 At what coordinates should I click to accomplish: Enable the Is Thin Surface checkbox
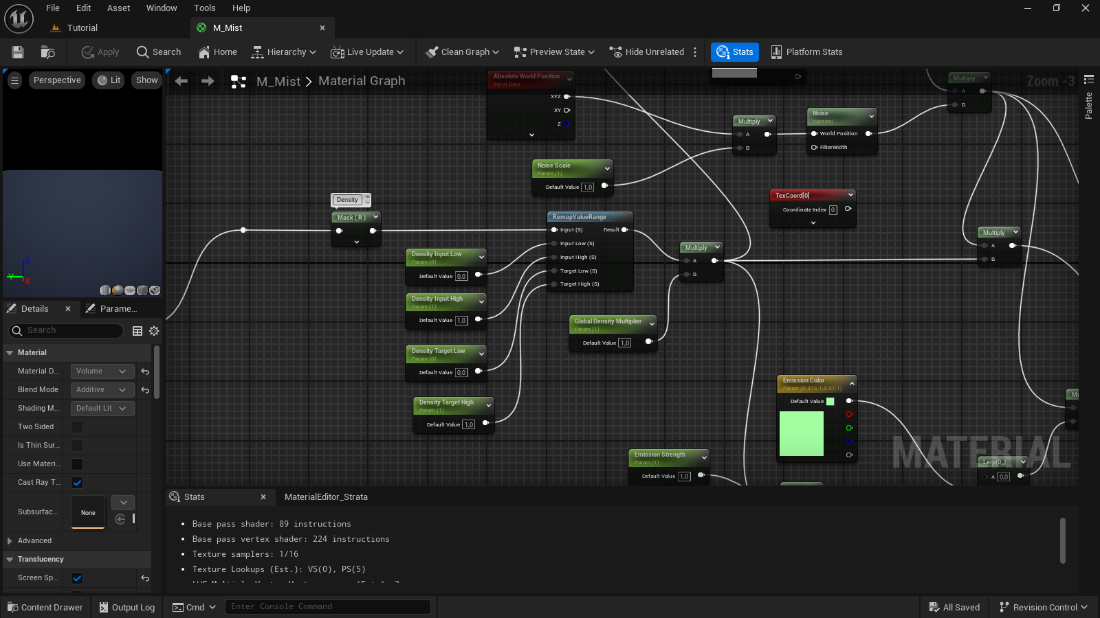tap(77, 446)
